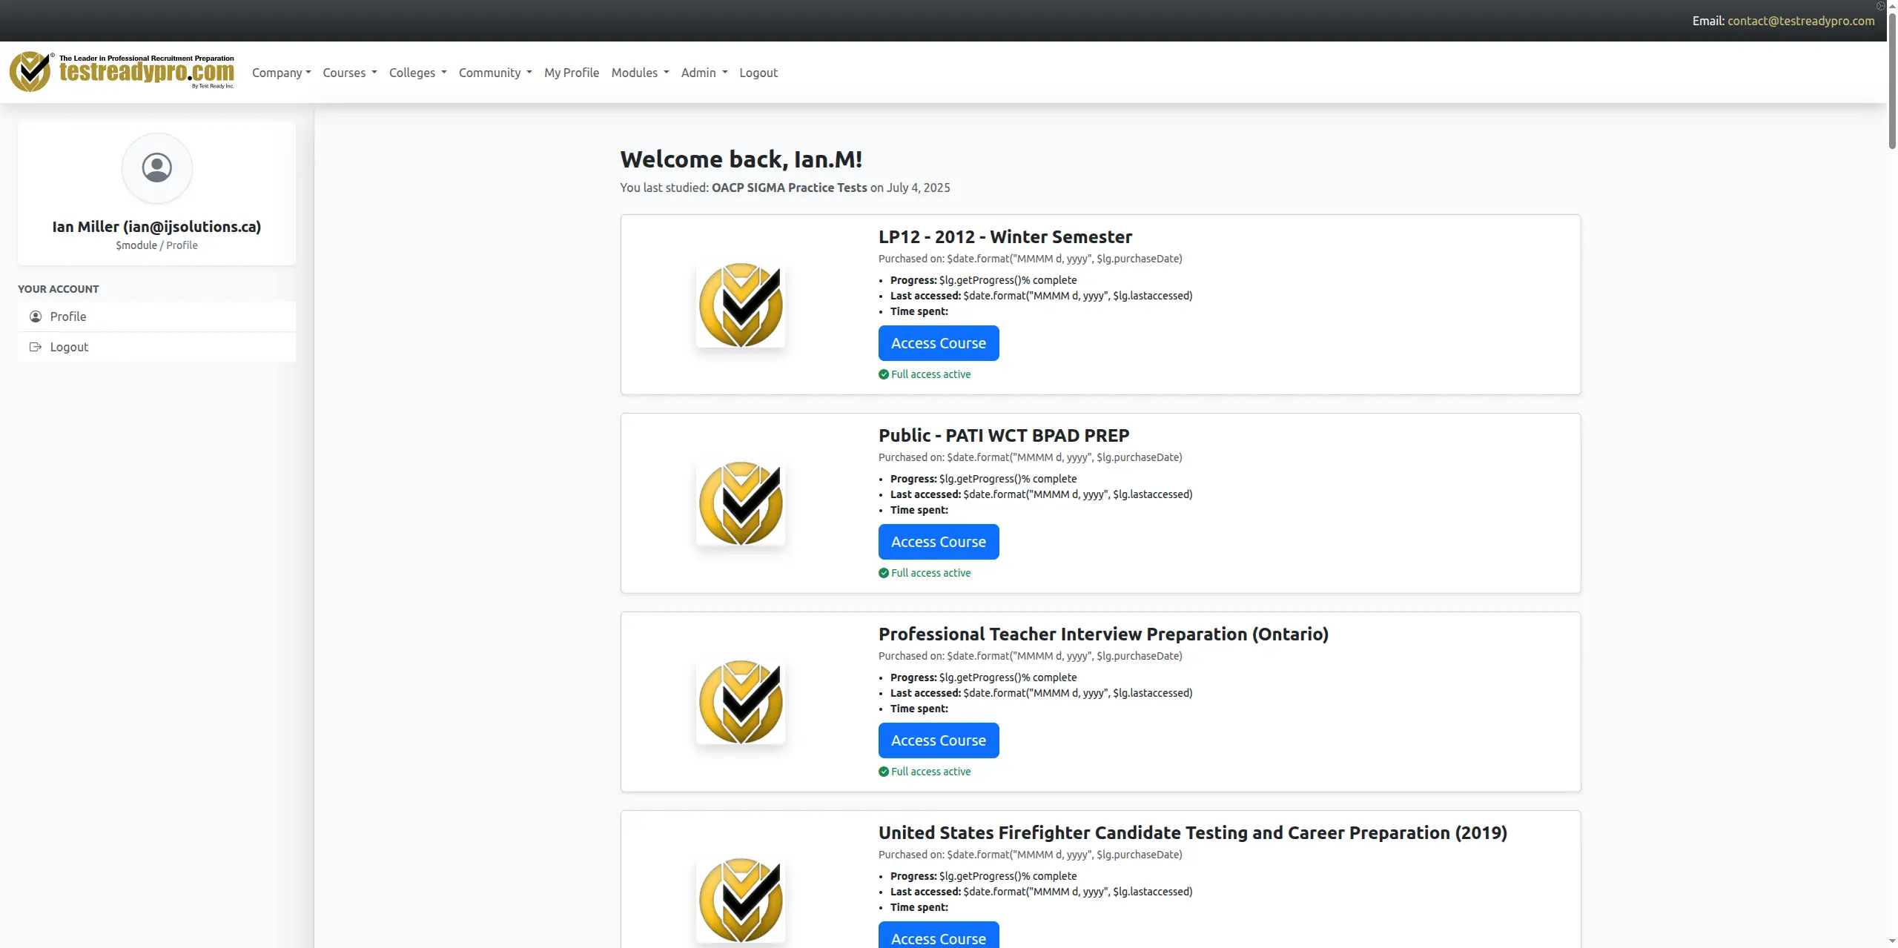Expand the Company dropdown menu
The image size is (1898, 948).
tap(281, 73)
